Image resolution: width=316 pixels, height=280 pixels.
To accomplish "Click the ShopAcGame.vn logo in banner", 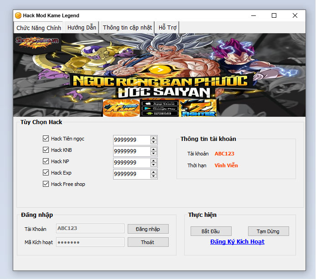I will coord(37,43).
